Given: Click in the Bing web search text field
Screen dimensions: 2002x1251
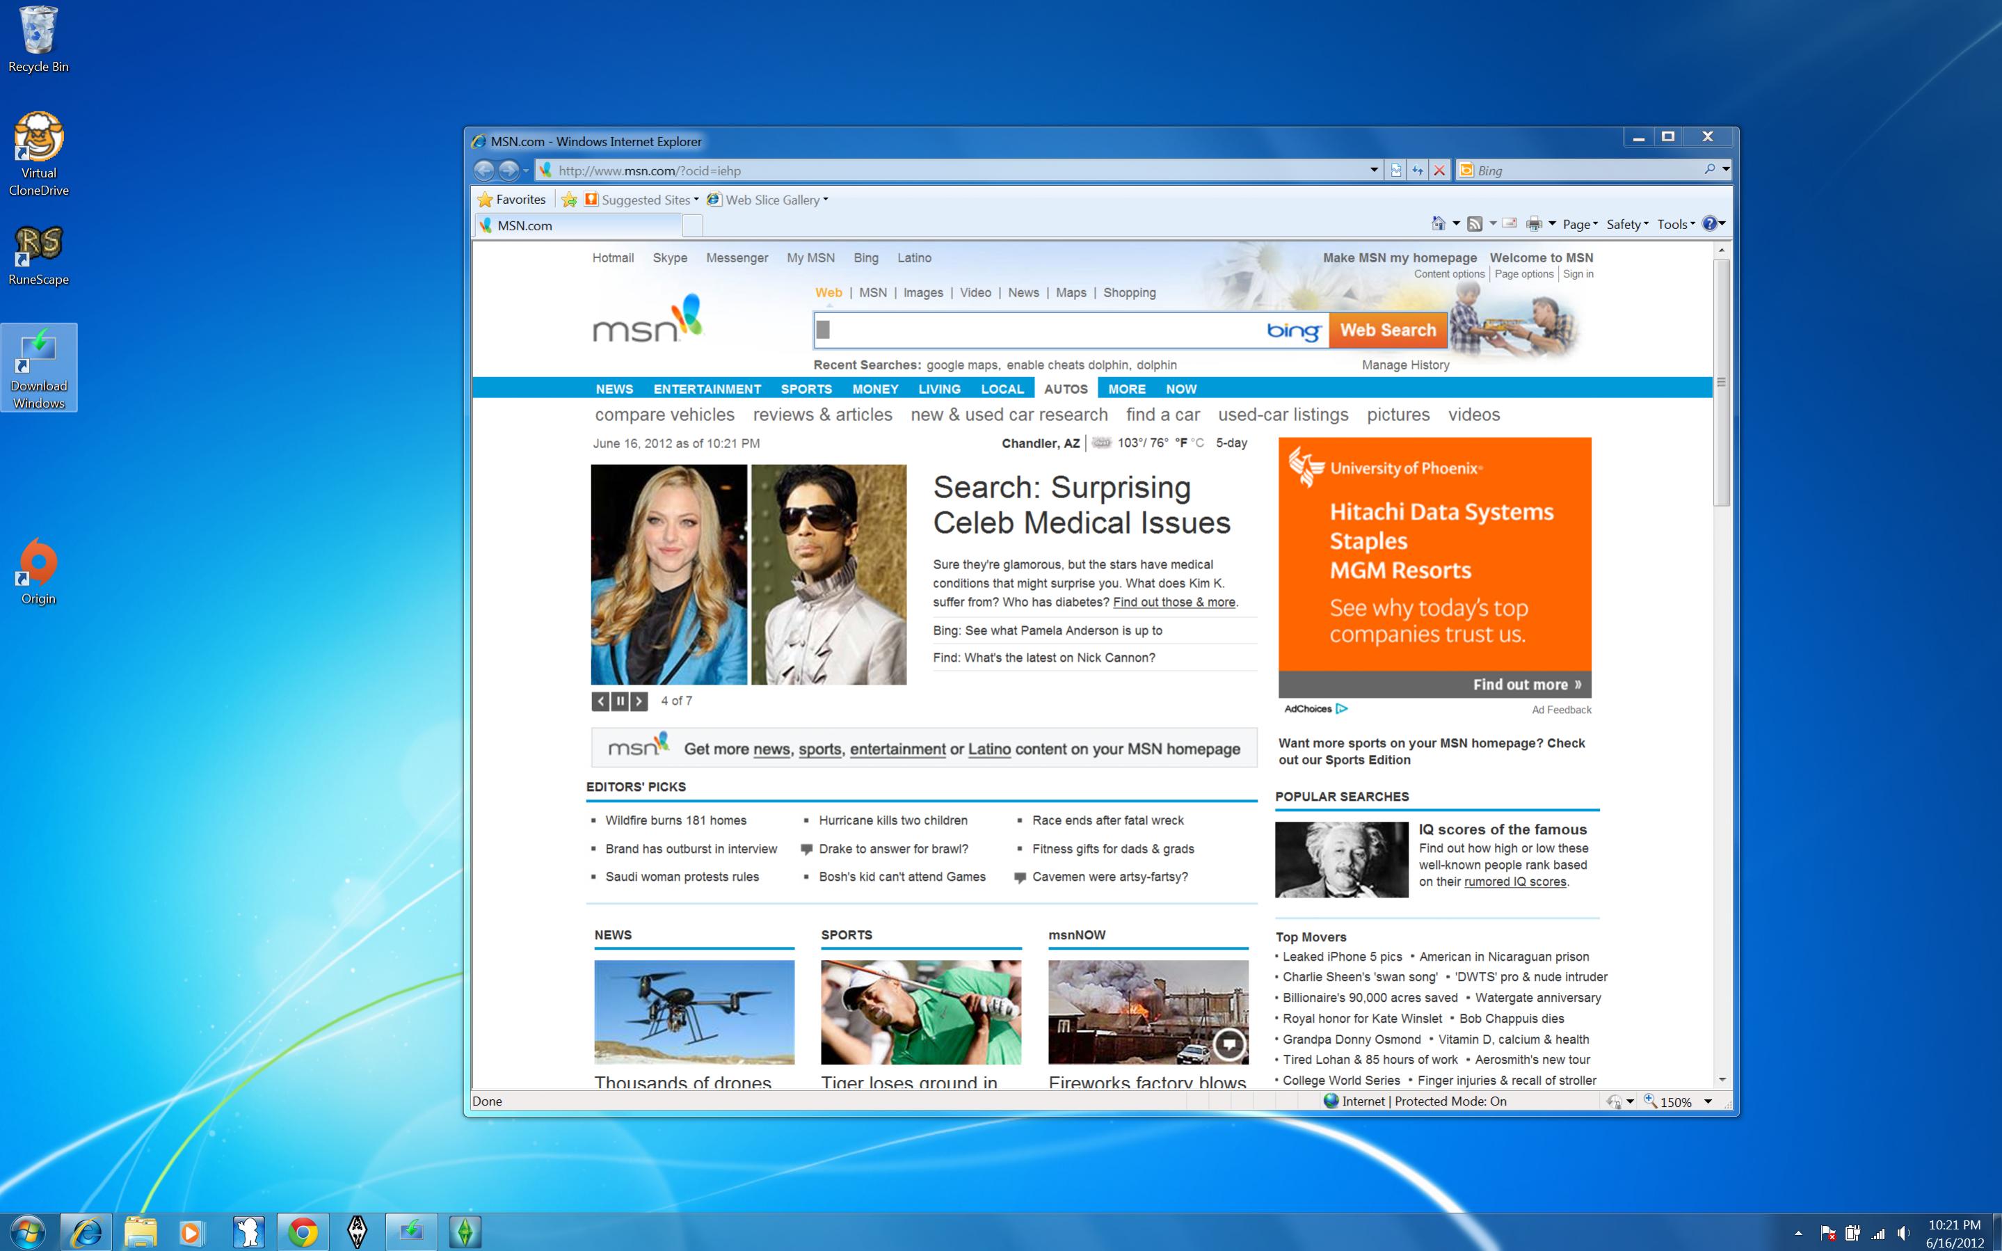Looking at the screenshot, I should coord(1039,330).
